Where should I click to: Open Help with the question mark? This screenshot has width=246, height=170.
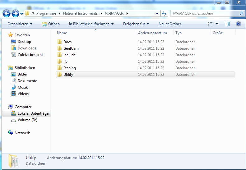[238, 24]
